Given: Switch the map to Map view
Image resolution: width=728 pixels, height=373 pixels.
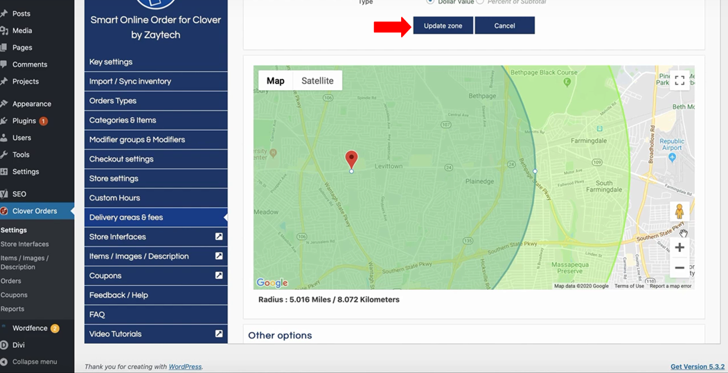Looking at the screenshot, I should pos(275,81).
